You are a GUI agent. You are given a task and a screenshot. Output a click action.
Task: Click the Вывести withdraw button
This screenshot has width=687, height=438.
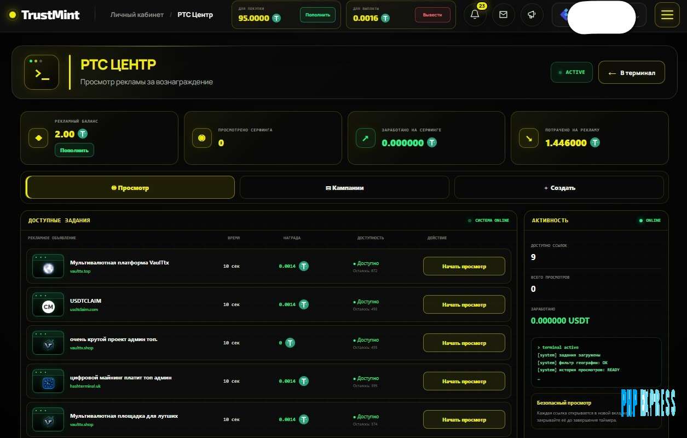[x=432, y=15]
